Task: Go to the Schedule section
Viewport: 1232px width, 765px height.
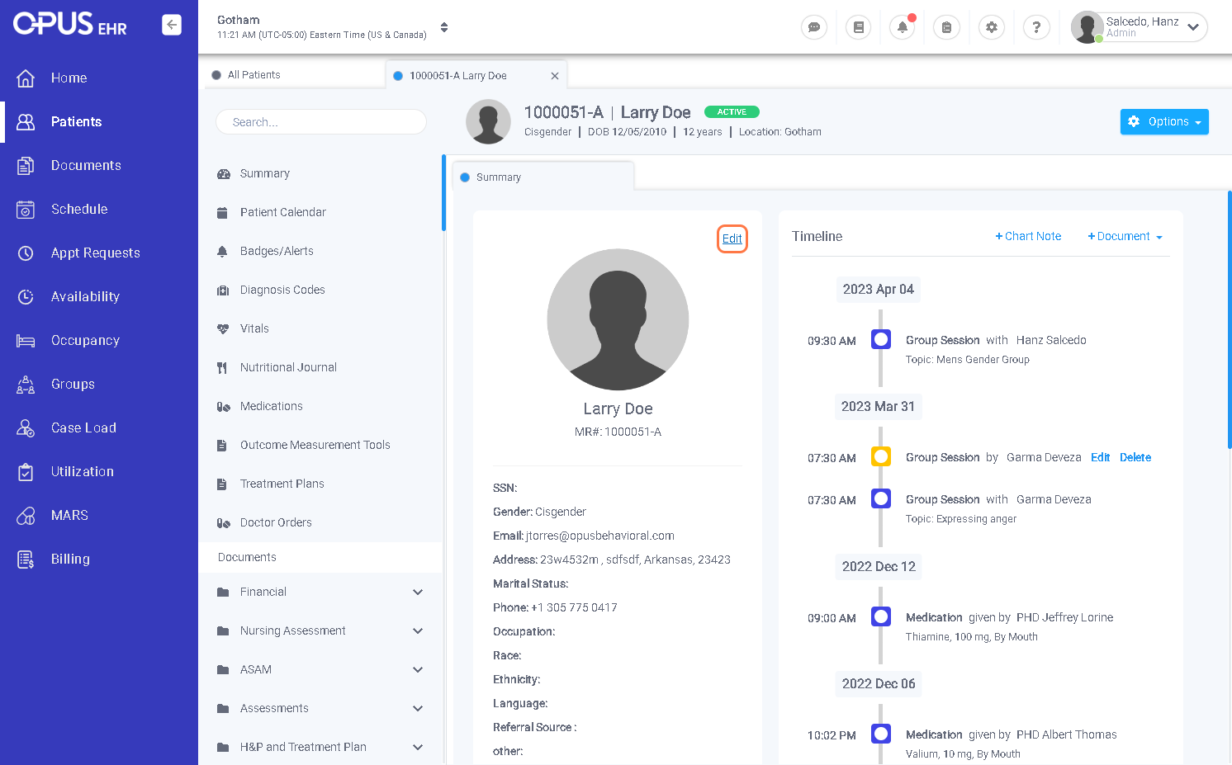Action: [x=79, y=209]
